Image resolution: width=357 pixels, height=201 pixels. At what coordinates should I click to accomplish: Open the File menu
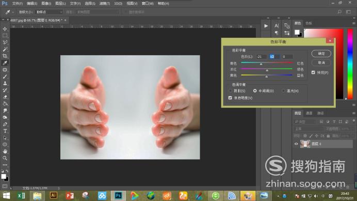18,4
